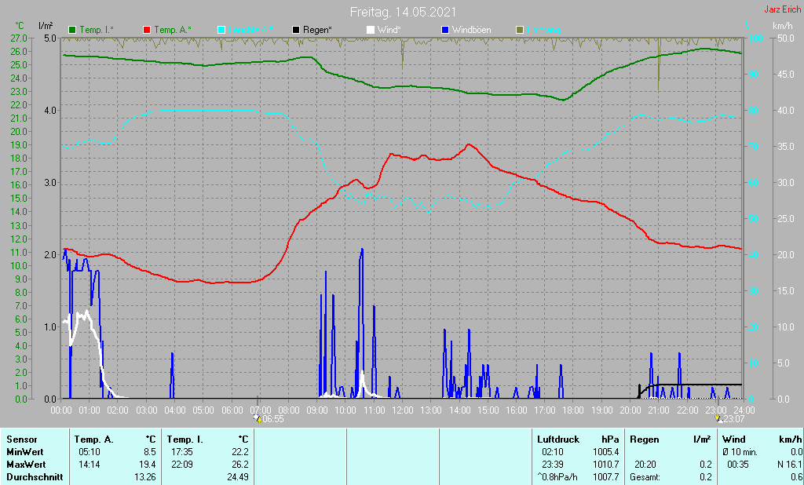
Task: Click the 'MinWert' row label
Action: 25,452
